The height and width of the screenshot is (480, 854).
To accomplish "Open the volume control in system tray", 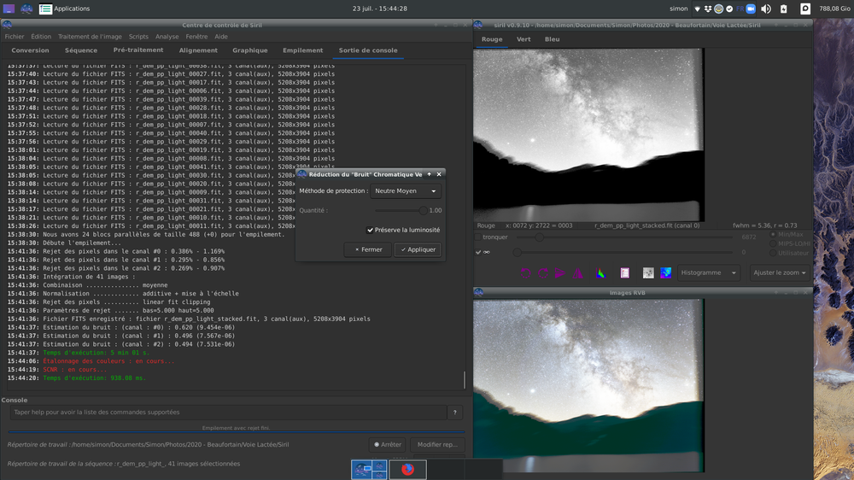I will [x=766, y=9].
